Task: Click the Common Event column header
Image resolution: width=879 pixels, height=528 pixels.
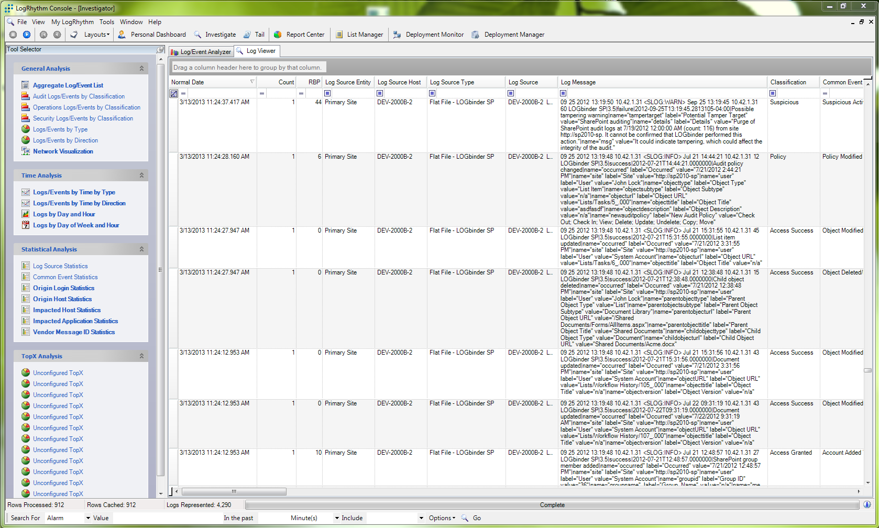Action: 842,82
